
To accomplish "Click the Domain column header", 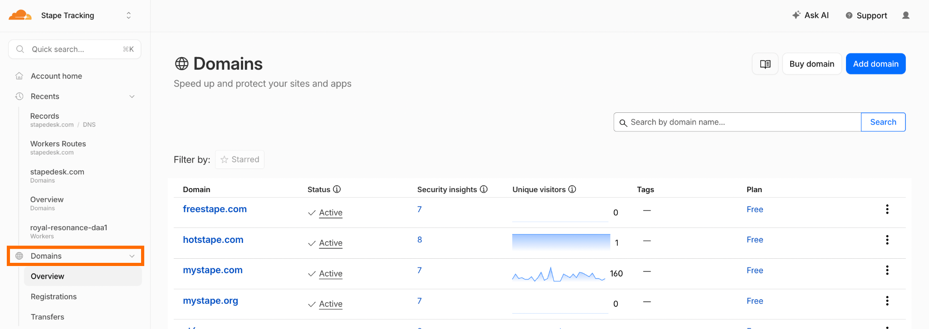I will (196, 189).
